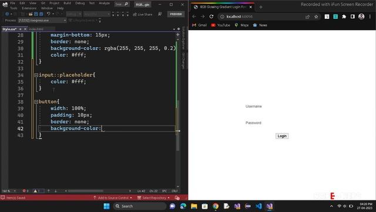Click the PREVIEW button in Visual Studio
This screenshot has height=212, width=376.
click(176, 14)
